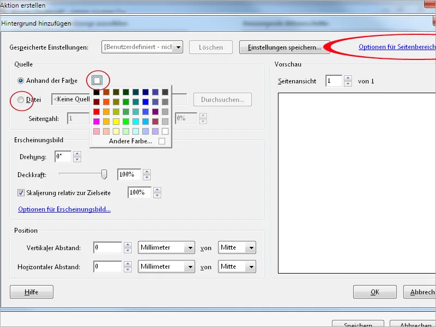The height and width of the screenshot is (327, 436).
Task: Click the Horizontaler Abstand value field
Action: tap(107, 267)
